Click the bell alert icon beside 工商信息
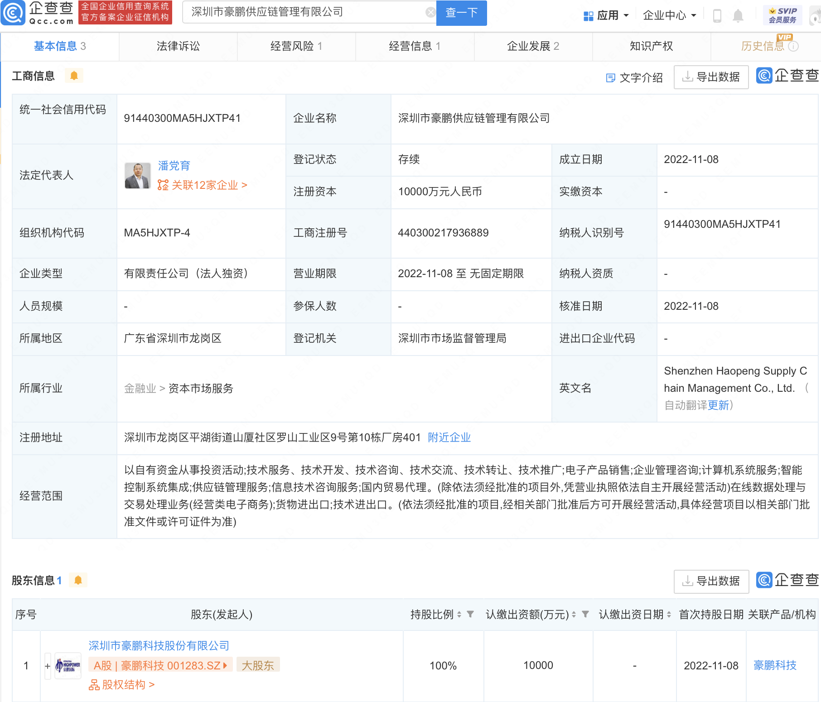Viewport: 821px width, 702px height. (x=74, y=76)
